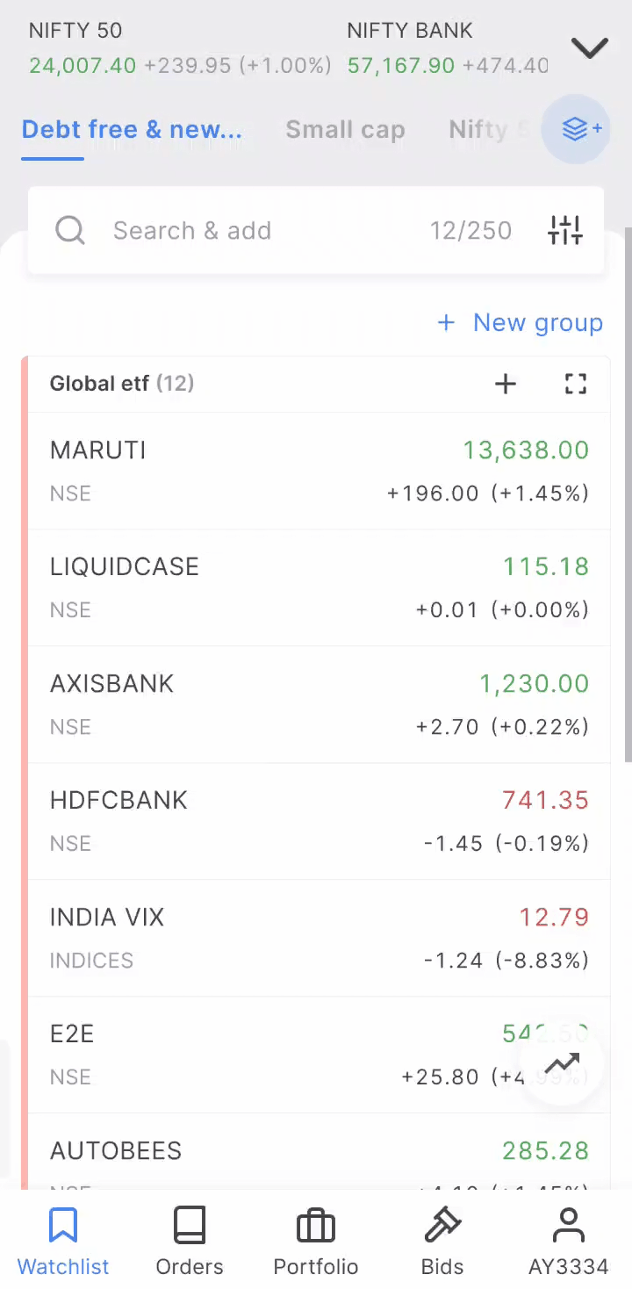Viewport: 632px width, 1289px height.
Task: Open the filter settings sliders icon
Action: 565,231
